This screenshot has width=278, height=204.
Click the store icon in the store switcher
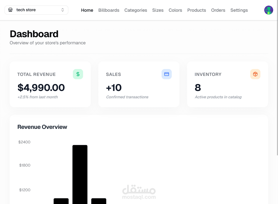tap(10, 10)
